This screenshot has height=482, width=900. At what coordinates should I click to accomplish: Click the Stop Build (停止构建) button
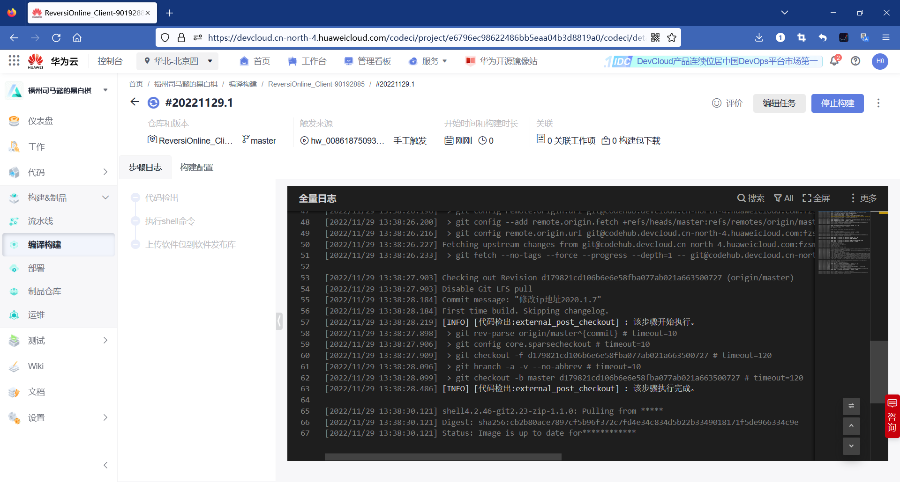pos(838,103)
